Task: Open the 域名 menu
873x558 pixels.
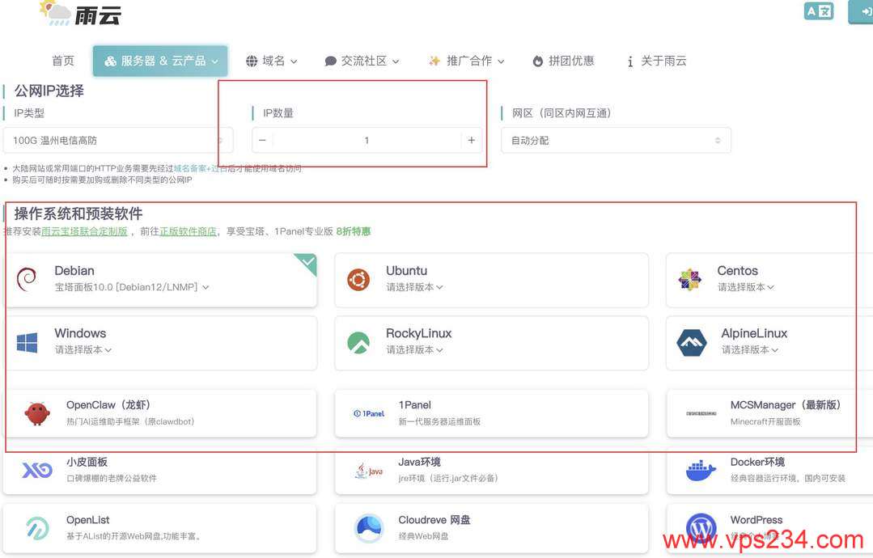Action: click(x=271, y=61)
